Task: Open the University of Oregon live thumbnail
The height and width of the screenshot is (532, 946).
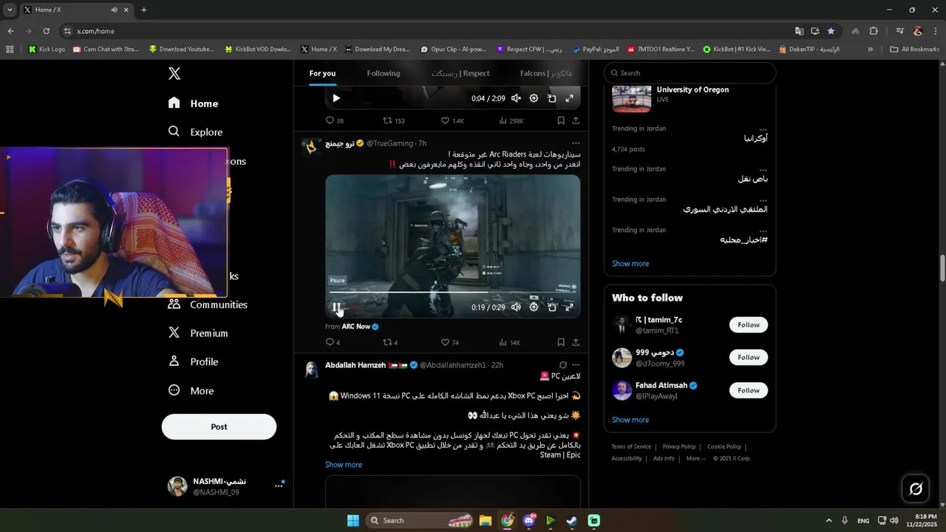Action: (632, 98)
